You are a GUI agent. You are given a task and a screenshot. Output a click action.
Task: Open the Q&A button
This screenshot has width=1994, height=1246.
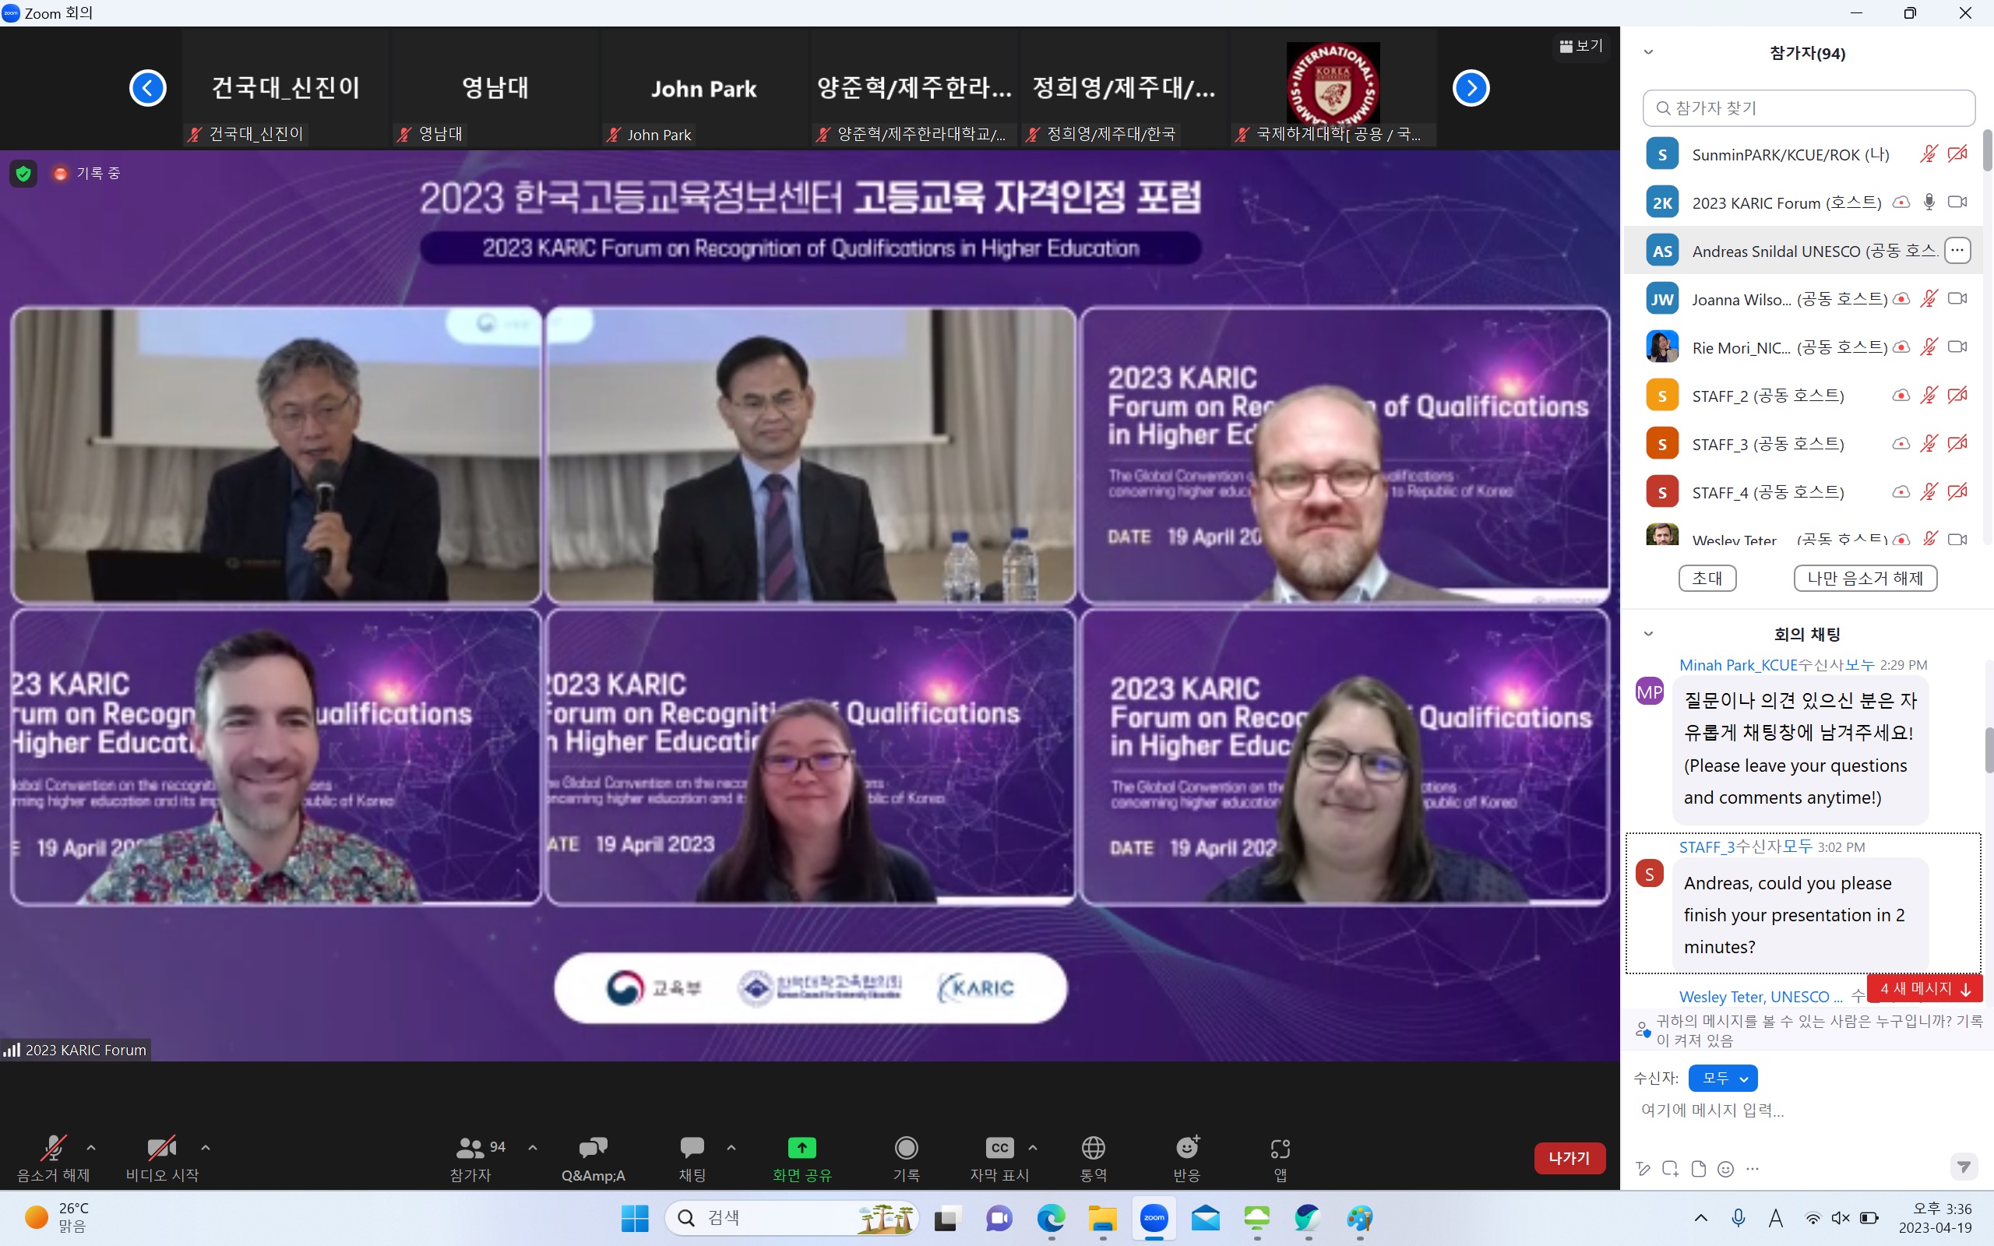pyautogui.click(x=594, y=1157)
